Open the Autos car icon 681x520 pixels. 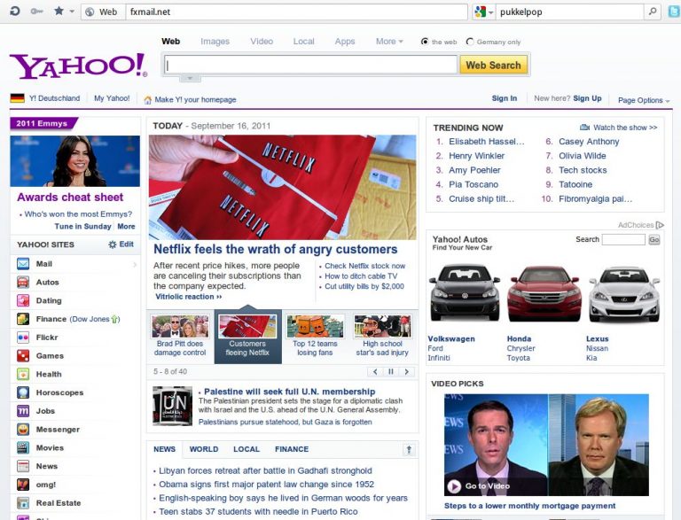coord(23,282)
